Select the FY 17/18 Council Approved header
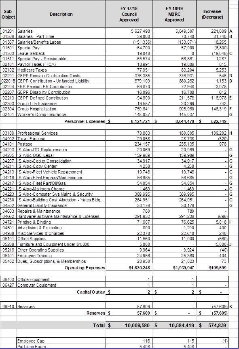 (x=129, y=14)
